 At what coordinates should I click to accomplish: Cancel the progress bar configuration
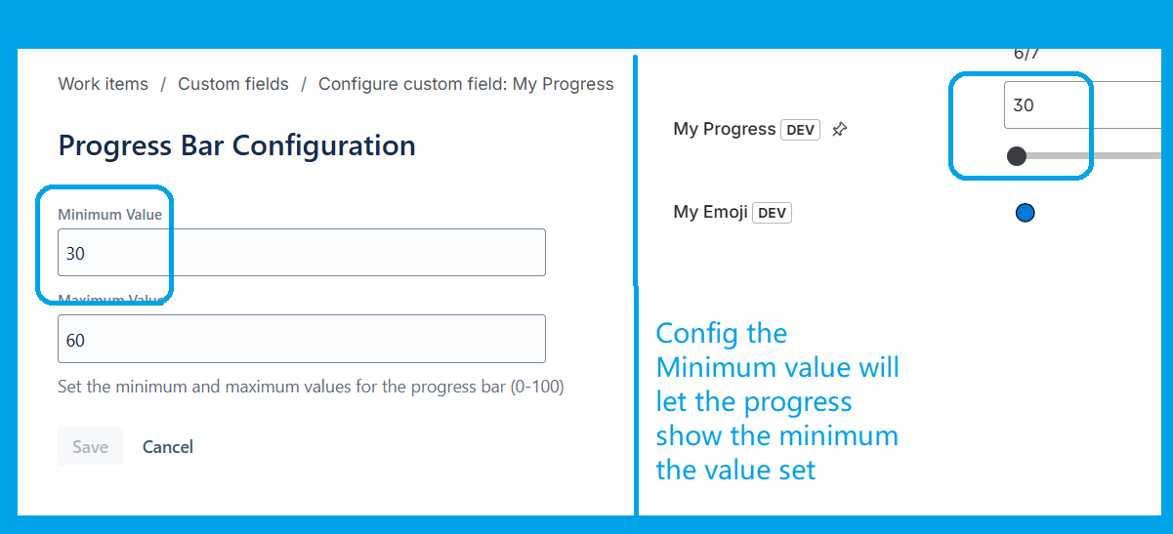tap(168, 446)
